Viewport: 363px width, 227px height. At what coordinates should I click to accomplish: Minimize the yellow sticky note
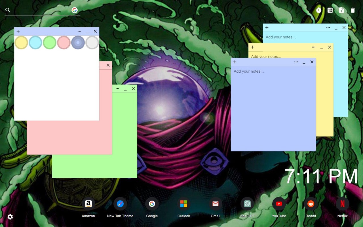(322, 48)
